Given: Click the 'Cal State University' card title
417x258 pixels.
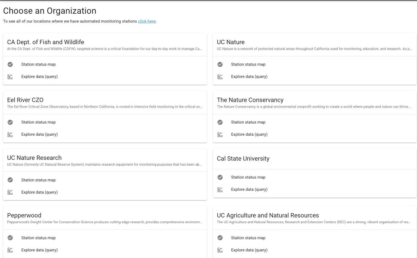Looking at the screenshot, I should click(x=243, y=159).
